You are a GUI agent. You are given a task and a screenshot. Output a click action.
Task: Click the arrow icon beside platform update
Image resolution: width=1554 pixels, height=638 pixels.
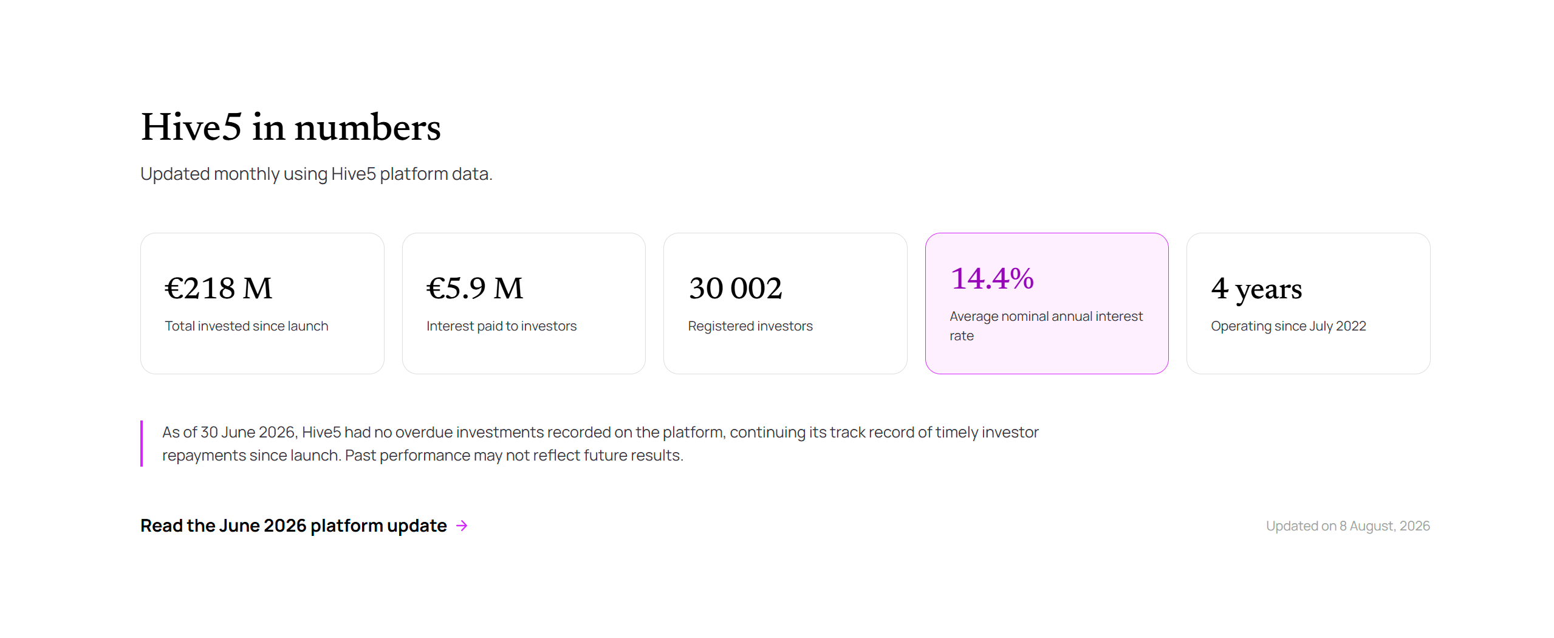462,526
